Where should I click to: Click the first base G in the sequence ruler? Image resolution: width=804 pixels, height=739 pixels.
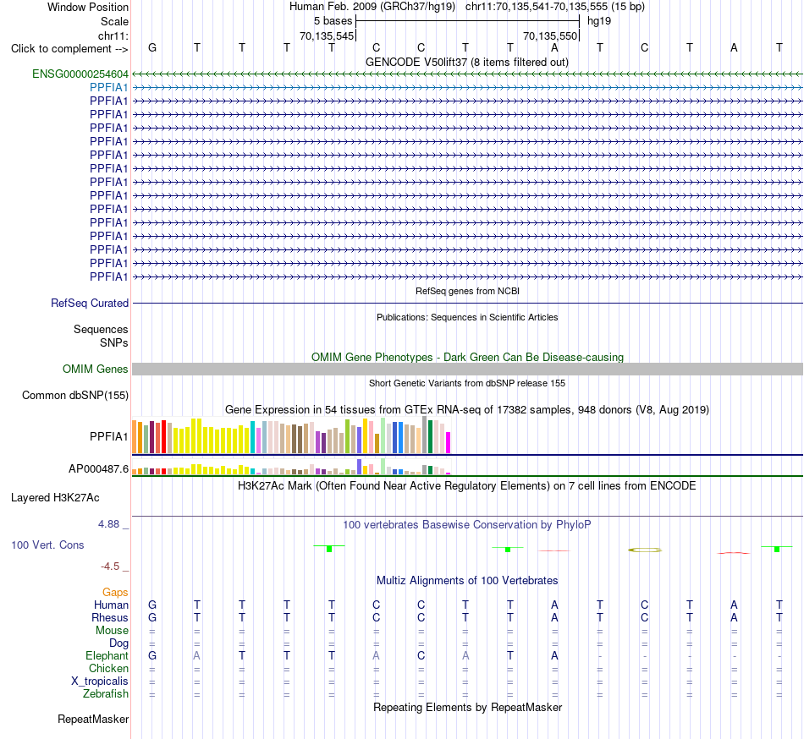(152, 47)
